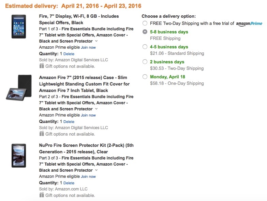Delete the NuPro Screen Protector Kit
This screenshot has width=267, height=201.
[69, 183]
